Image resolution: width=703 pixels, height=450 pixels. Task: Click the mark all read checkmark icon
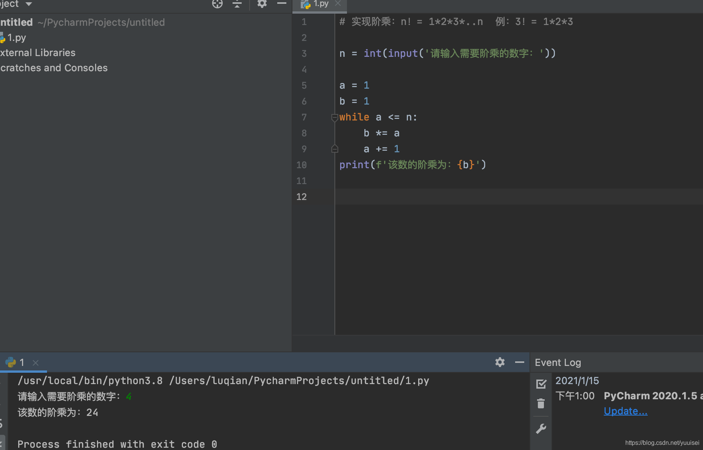pos(541,384)
